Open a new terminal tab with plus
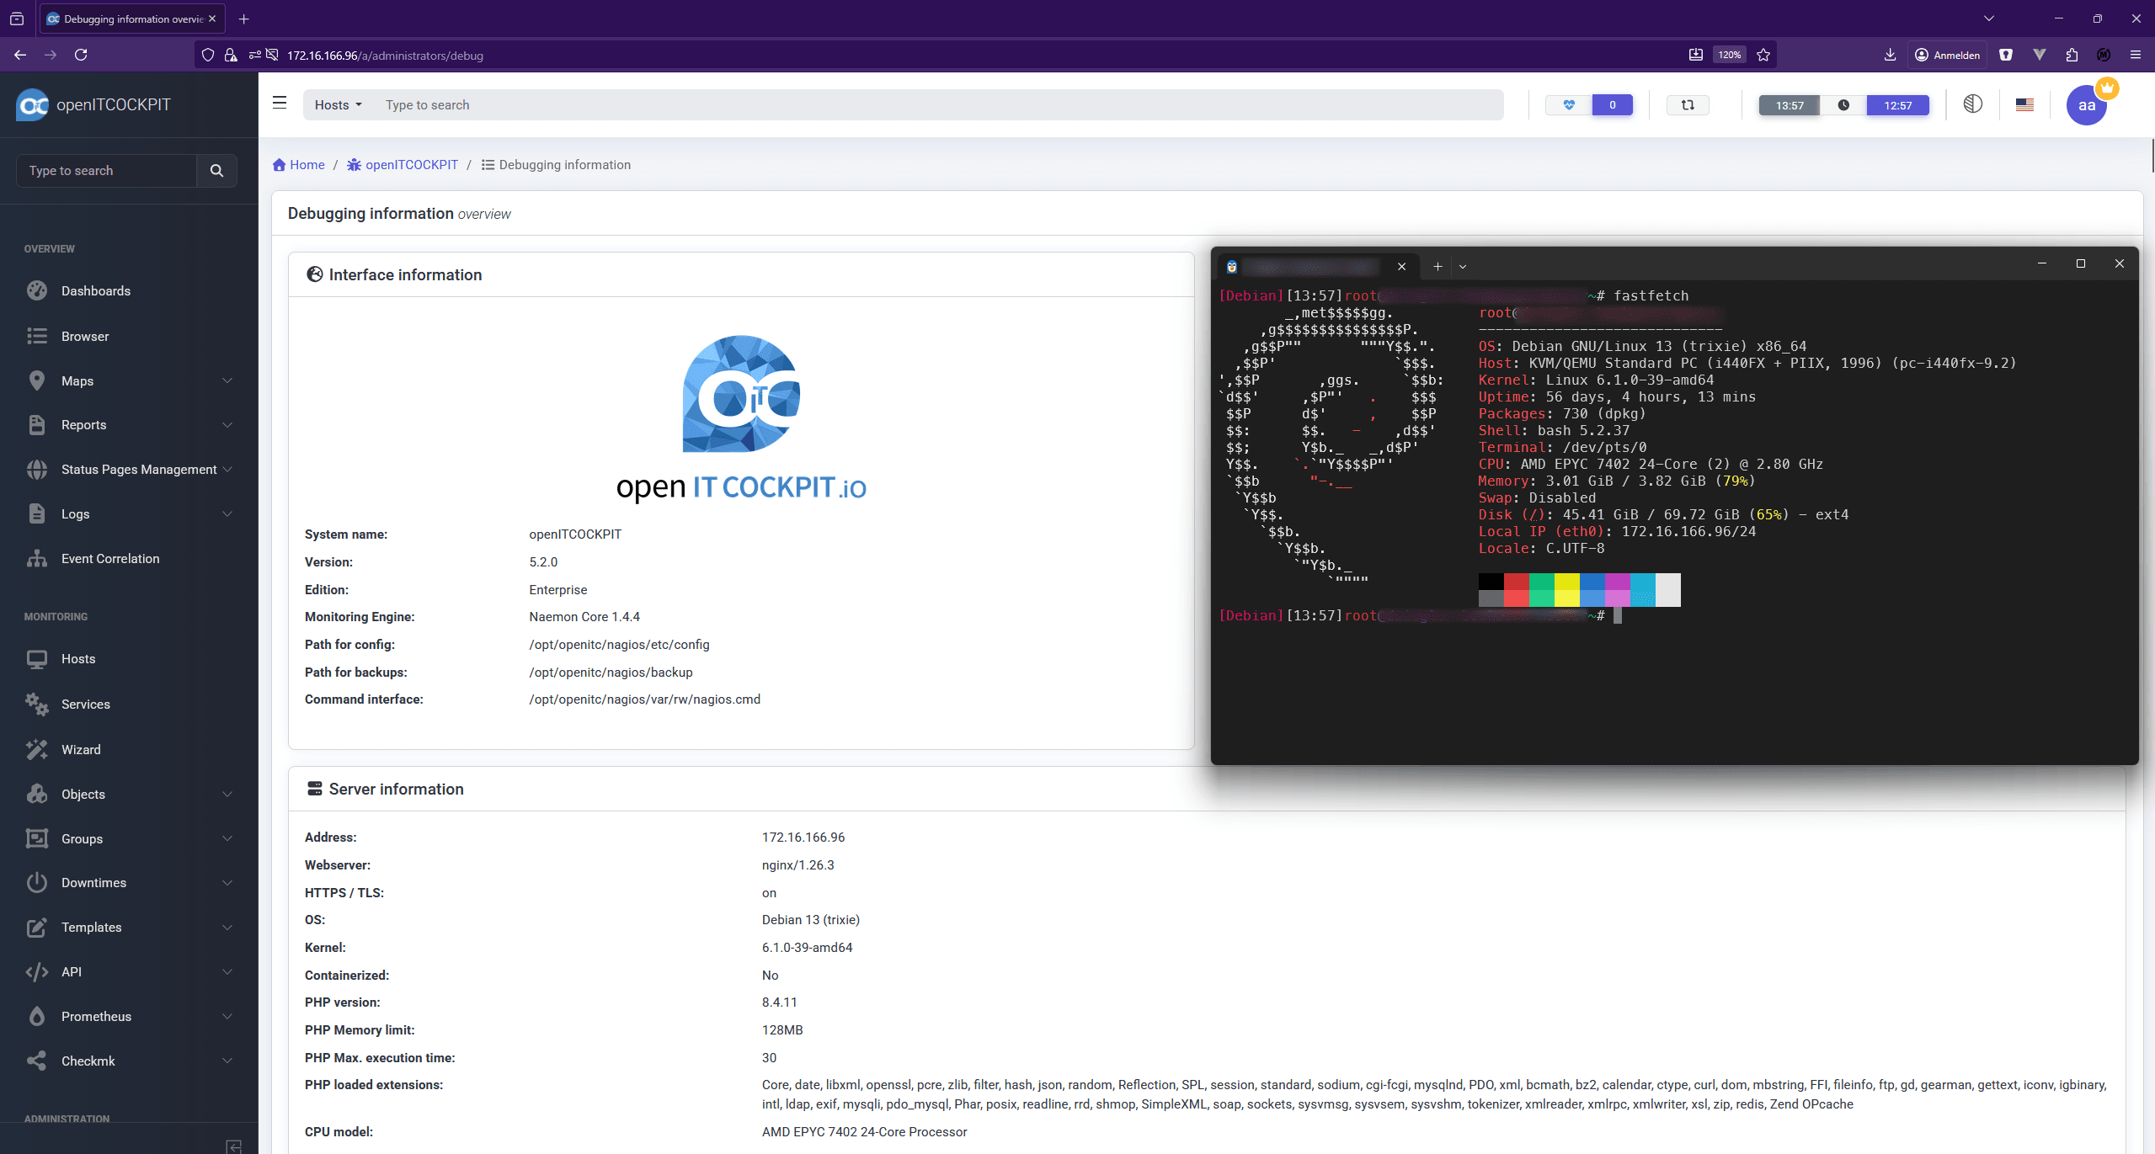This screenshot has width=2155, height=1154. (1438, 266)
